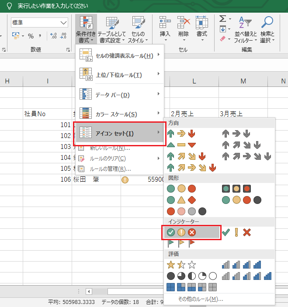
Task: Increase decimal places
Action: (x=53, y=36)
